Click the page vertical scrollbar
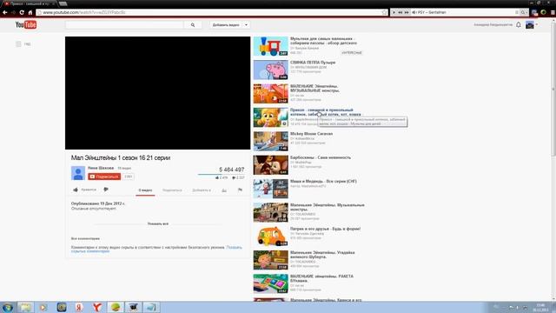Image resolution: width=556 pixels, height=313 pixels. coord(553,89)
